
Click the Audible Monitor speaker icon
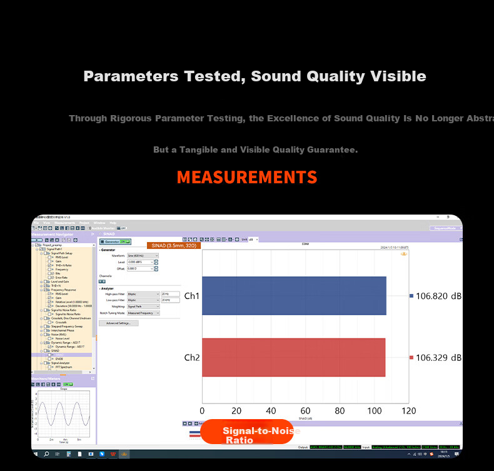click(x=90, y=228)
